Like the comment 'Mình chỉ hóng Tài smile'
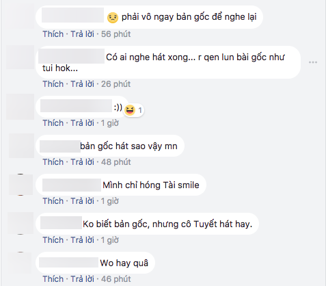 53,201
